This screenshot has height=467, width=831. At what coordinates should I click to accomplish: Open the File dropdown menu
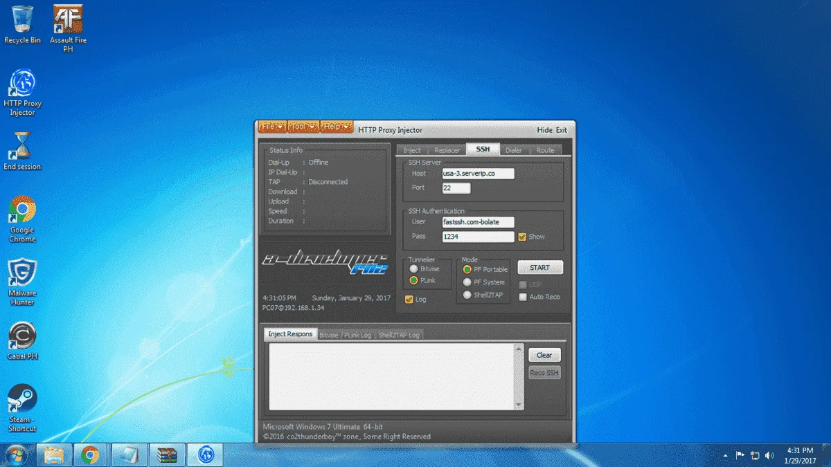click(x=271, y=127)
